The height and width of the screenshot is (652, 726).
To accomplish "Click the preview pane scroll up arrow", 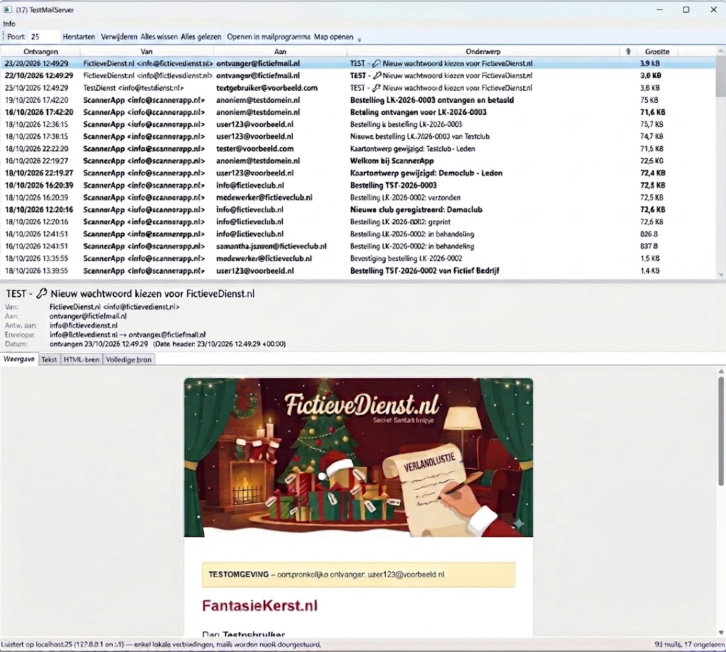I will point(721,371).
